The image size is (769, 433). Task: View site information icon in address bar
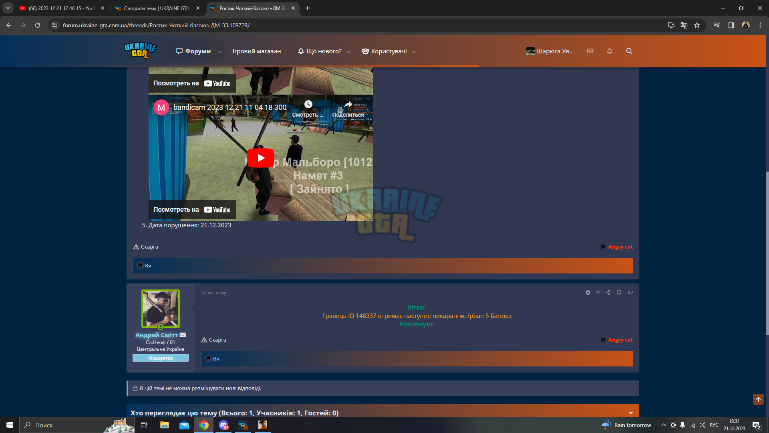point(55,25)
